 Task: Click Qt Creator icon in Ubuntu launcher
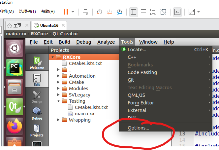tap(15, 107)
